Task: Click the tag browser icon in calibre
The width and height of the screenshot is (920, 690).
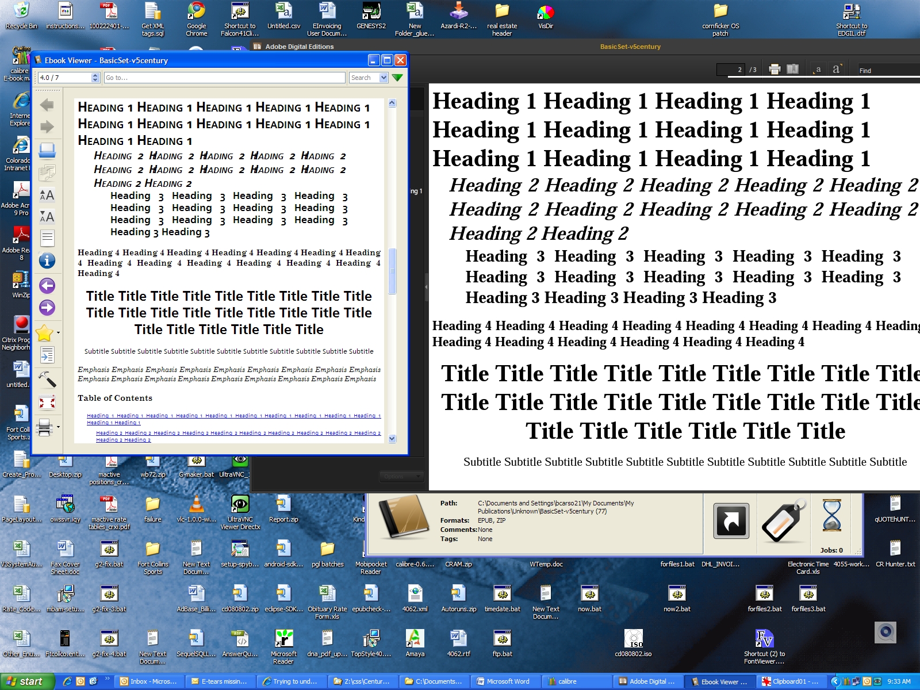Action: 784,520
